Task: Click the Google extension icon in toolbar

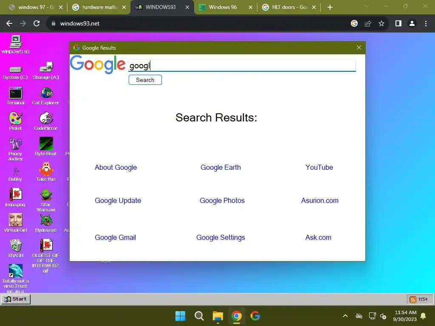Action: [354, 24]
